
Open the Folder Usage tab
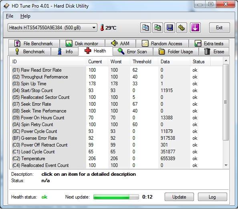[x=176, y=52]
